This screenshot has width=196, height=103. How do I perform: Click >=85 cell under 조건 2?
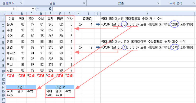point(50,95)
